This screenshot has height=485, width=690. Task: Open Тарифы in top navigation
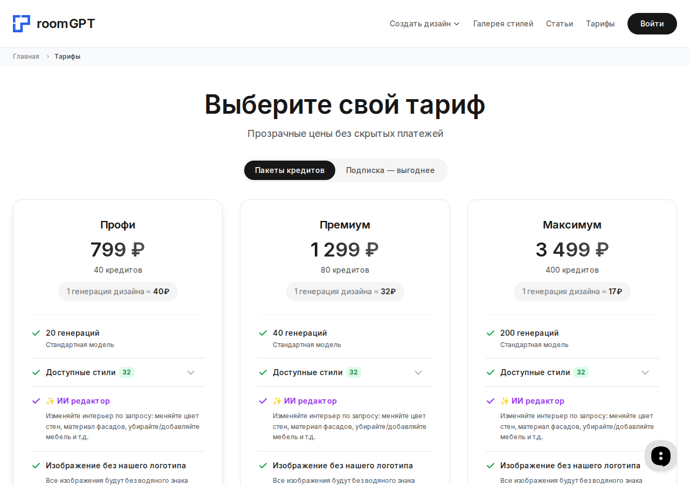[600, 24]
